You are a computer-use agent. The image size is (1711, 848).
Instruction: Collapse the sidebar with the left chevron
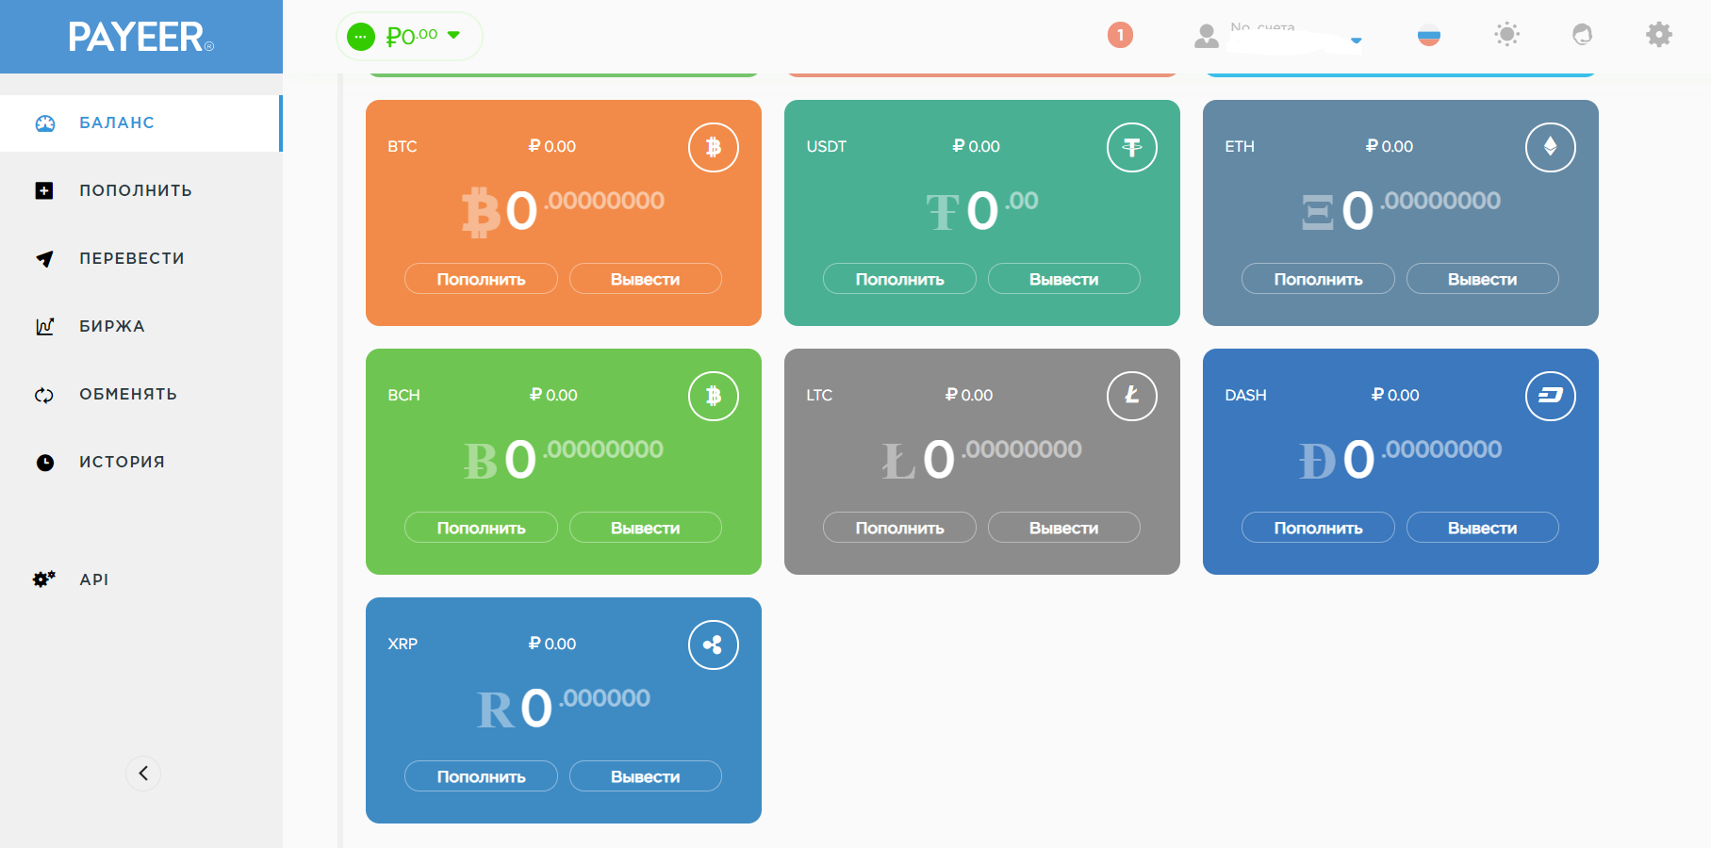tap(143, 774)
